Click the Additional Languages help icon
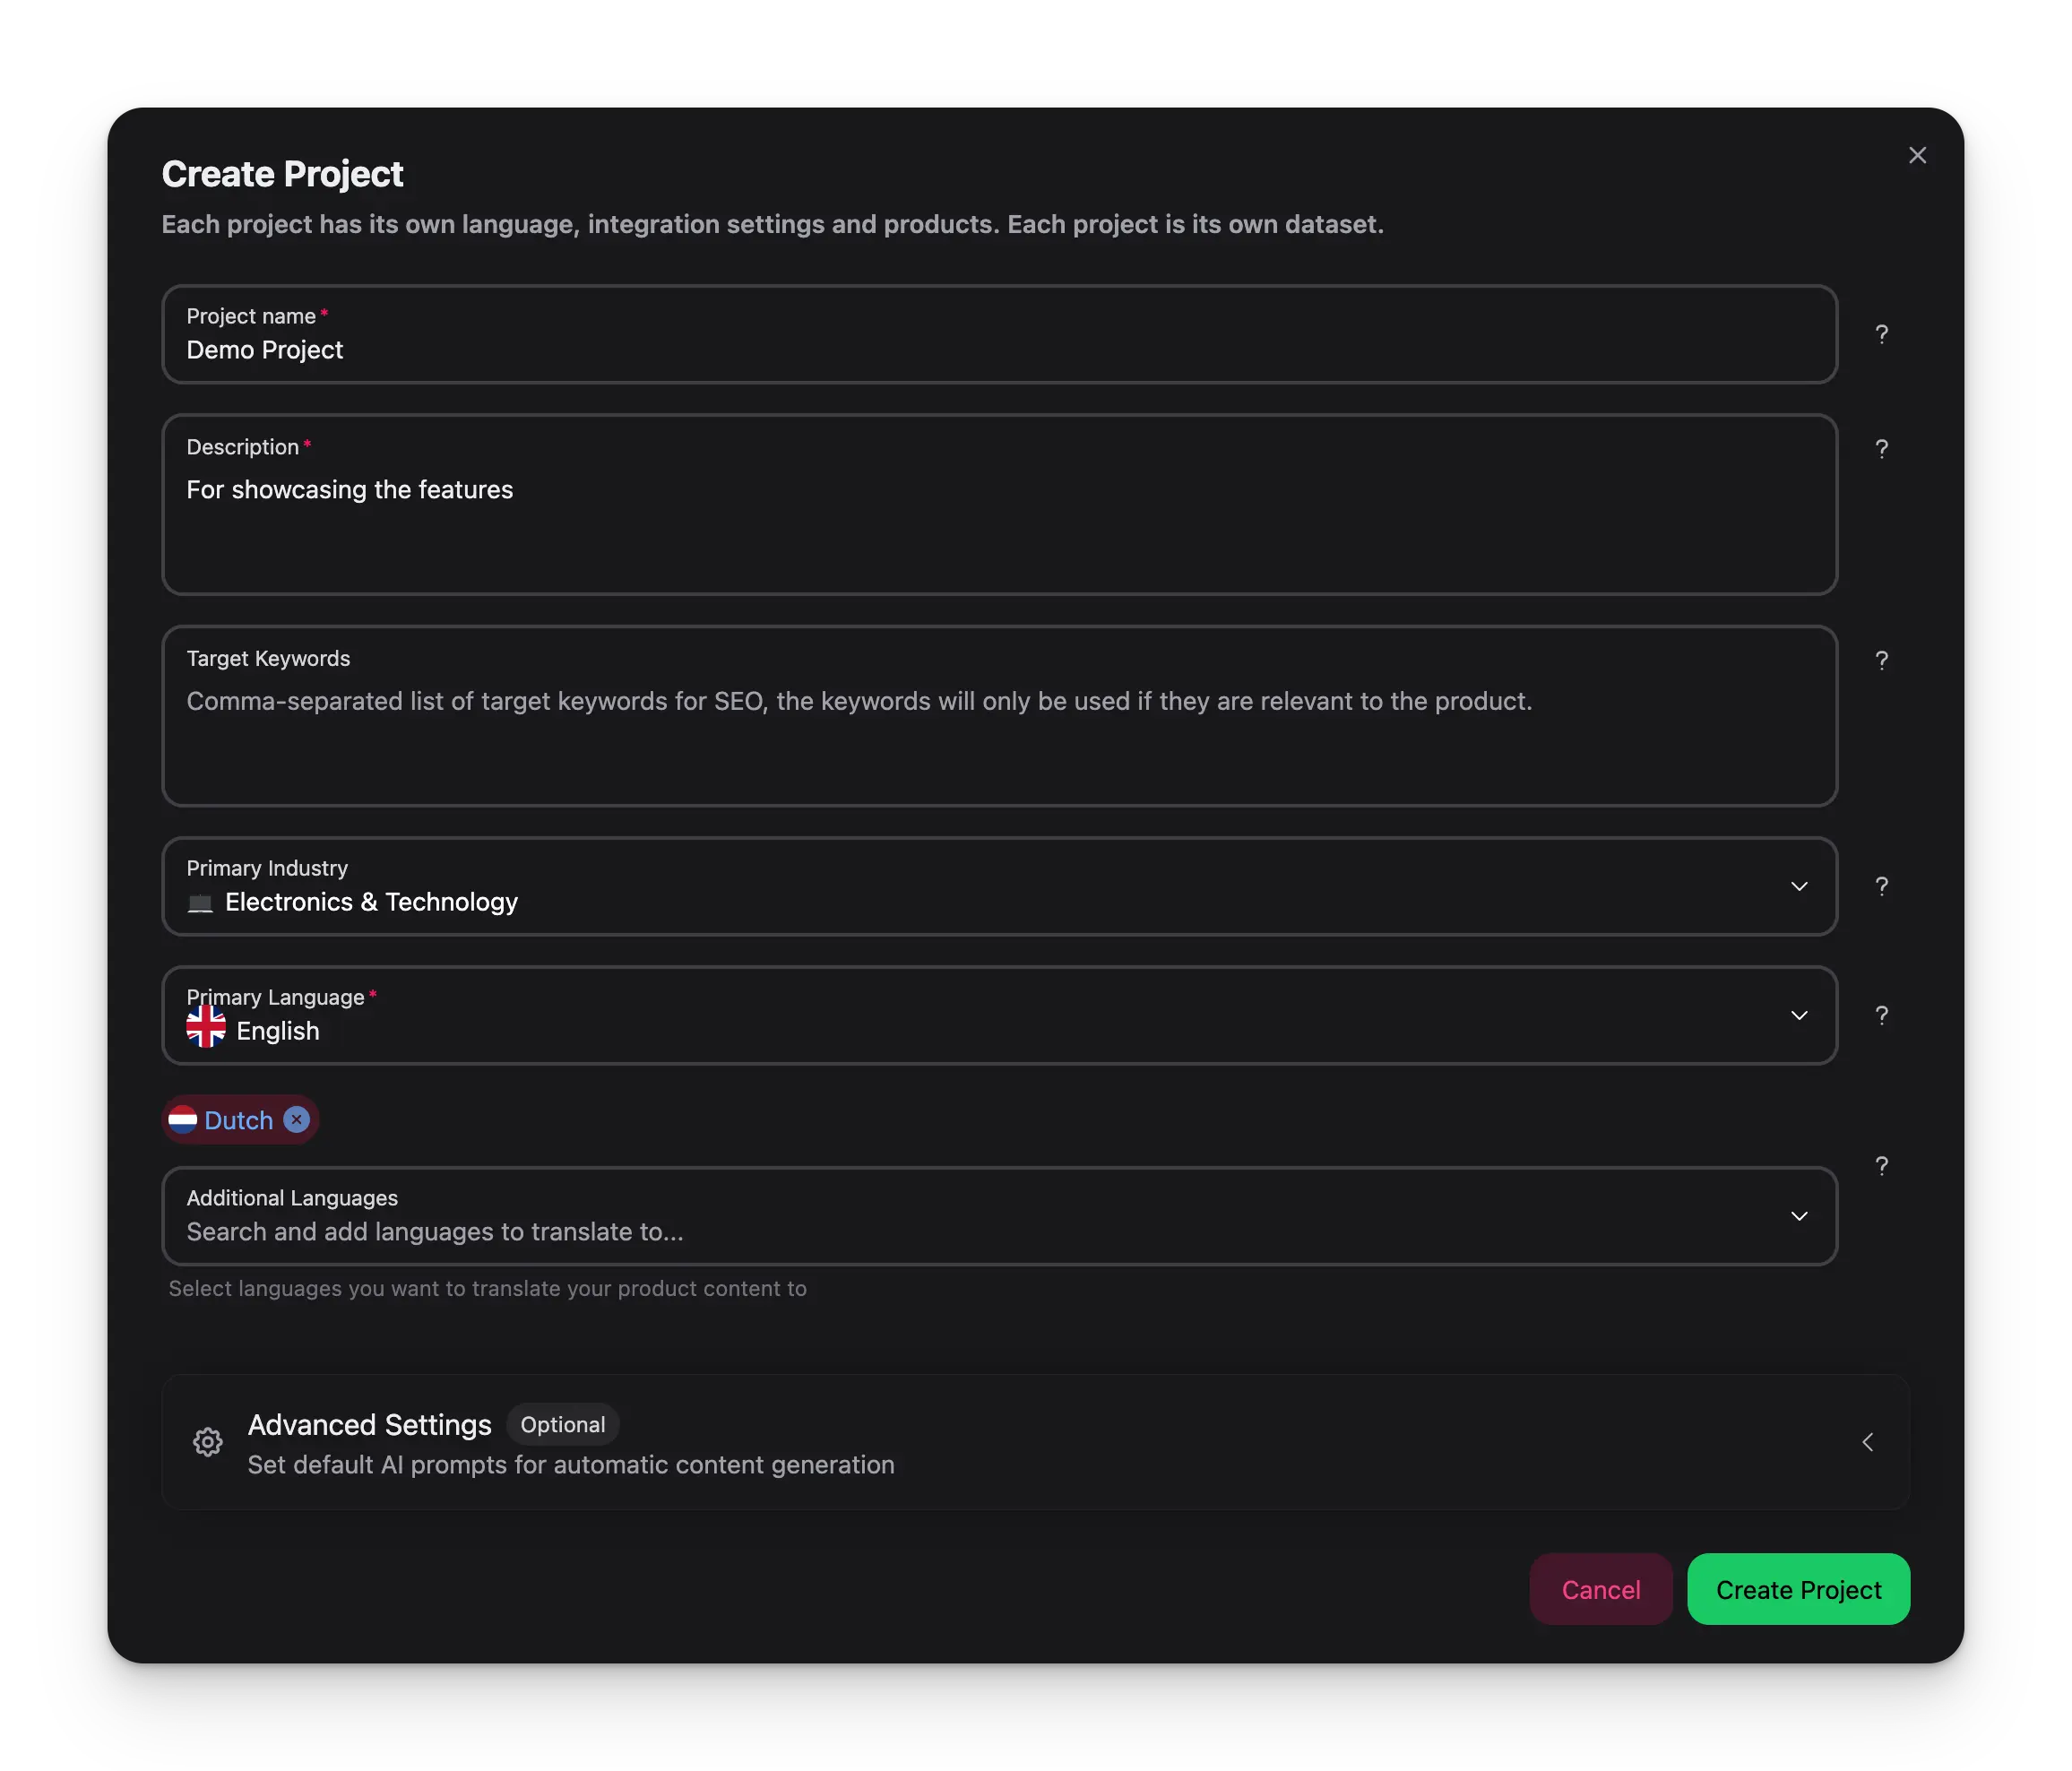 point(1883,1165)
